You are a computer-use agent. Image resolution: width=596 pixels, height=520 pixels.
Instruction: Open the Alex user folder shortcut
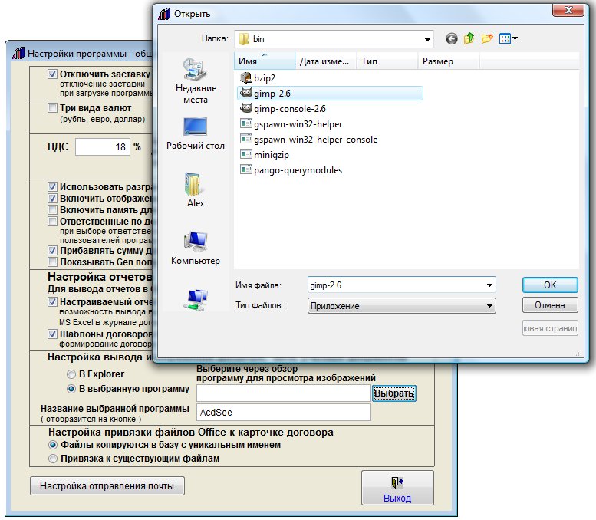coord(196,190)
